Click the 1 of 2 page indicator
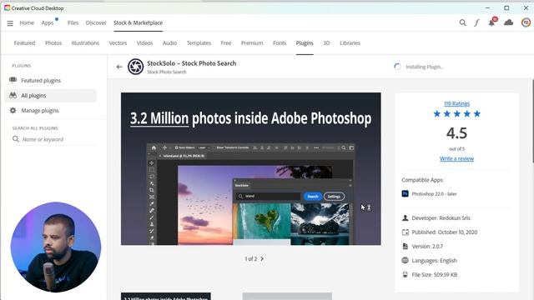The width and height of the screenshot is (534, 300). pos(250,259)
